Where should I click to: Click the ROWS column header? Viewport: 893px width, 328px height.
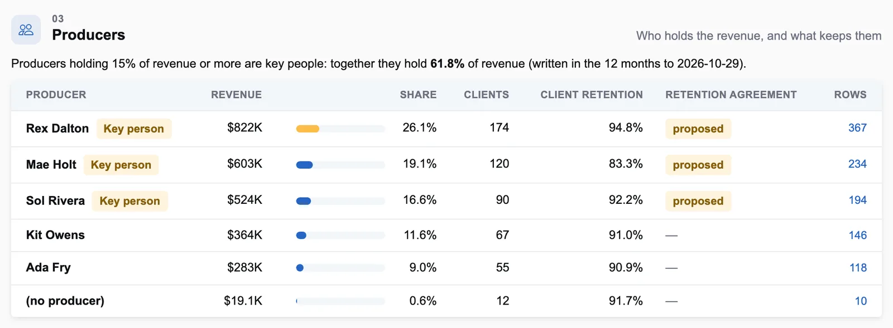coord(851,95)
